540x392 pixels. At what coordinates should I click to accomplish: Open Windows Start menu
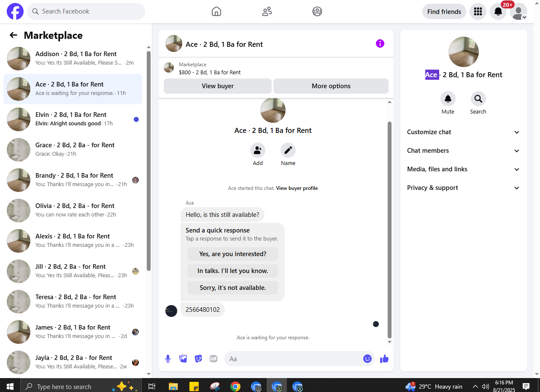[x=10, y=386]
